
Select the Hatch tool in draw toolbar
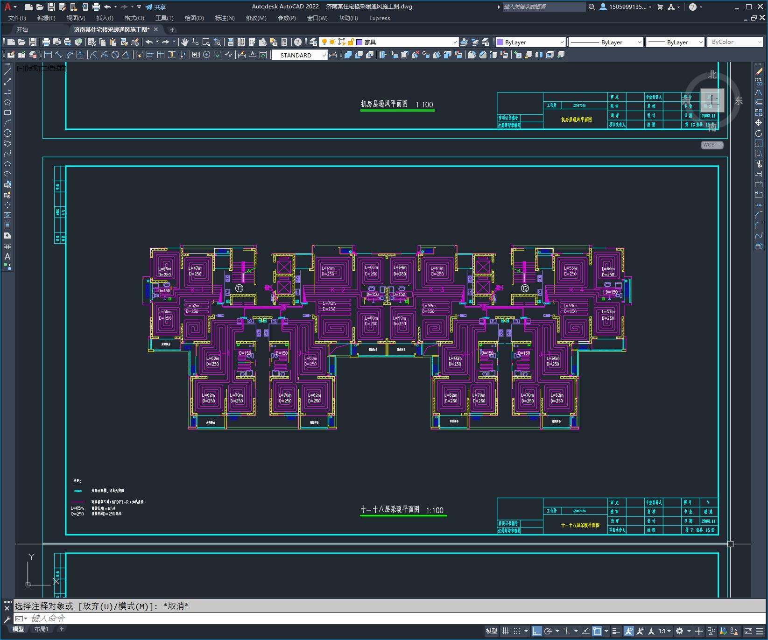[7, 215]
